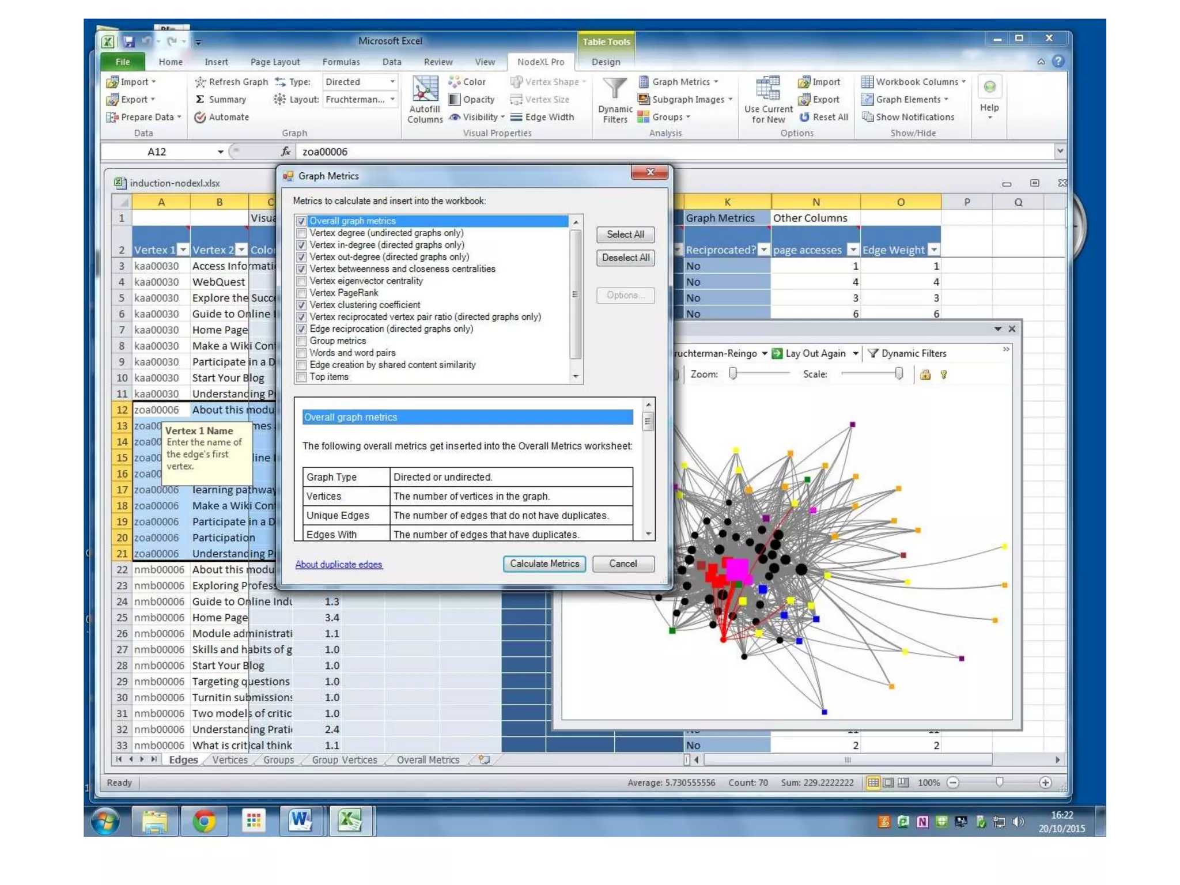Click the Automate icon in ribbon
The width and height of the screenshot is (1180, 885).
(x=200, y=118)
